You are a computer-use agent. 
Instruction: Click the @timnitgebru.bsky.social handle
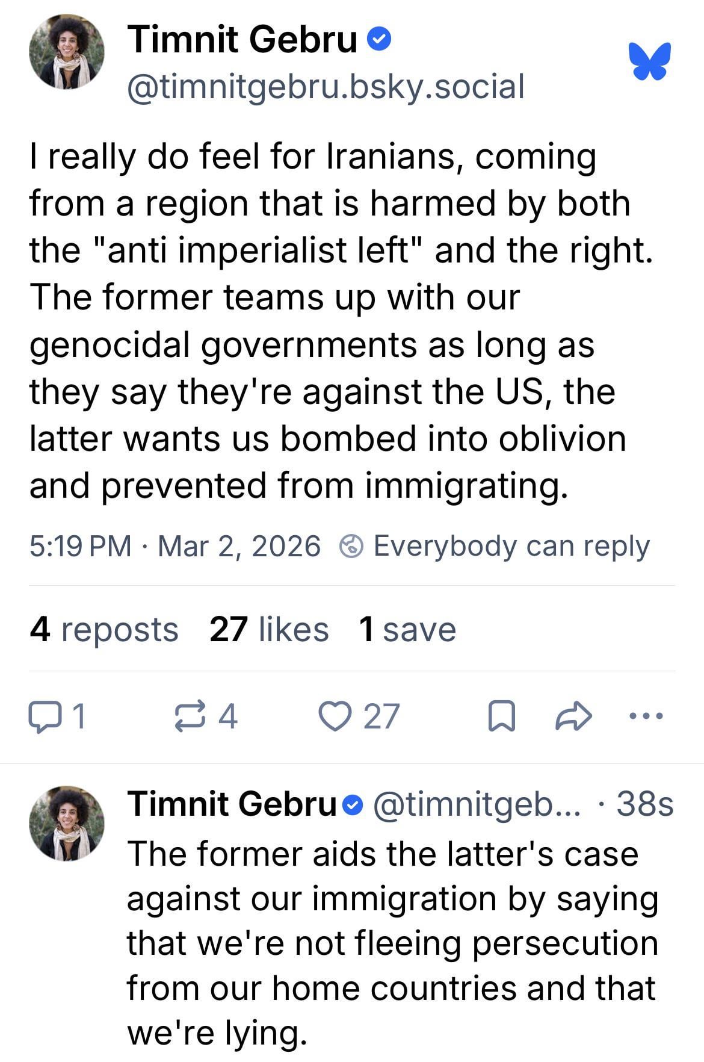(326, 86)
